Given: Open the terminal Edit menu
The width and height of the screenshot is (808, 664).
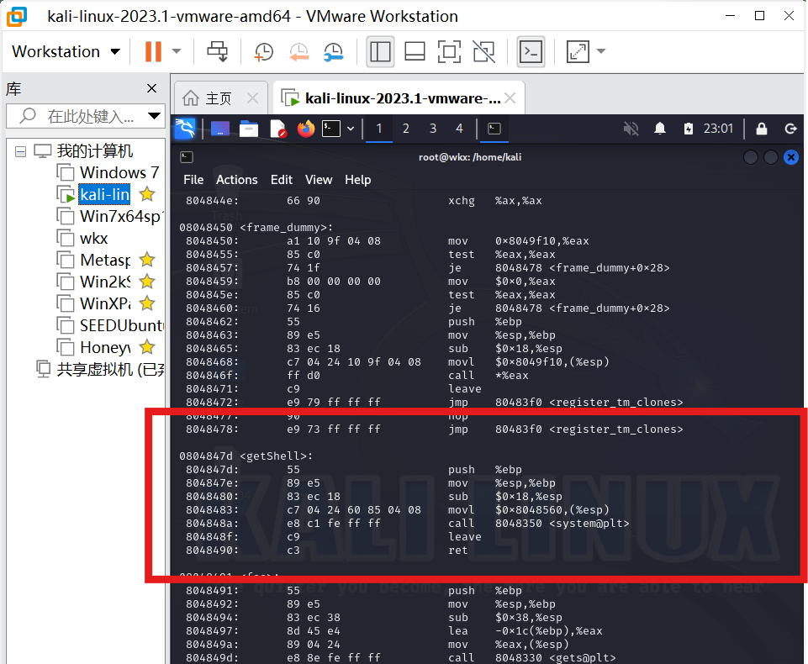Looking at the screenshot, I should (282, 180).
